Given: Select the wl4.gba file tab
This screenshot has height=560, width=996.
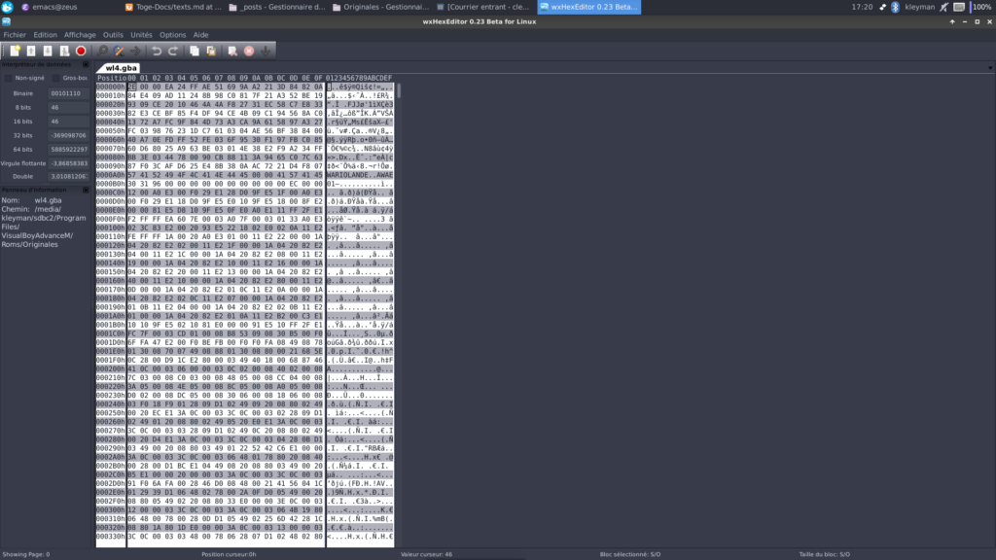Looking at the screenshot, I should pos(121,68).
